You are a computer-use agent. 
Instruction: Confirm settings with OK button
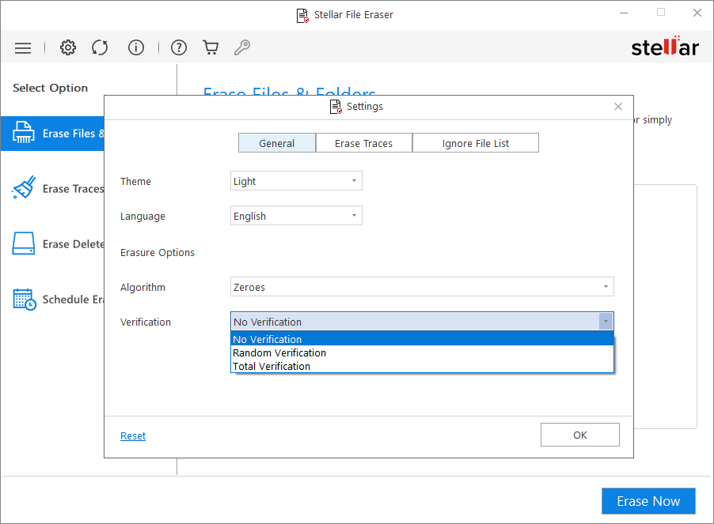tap(580, 435)
